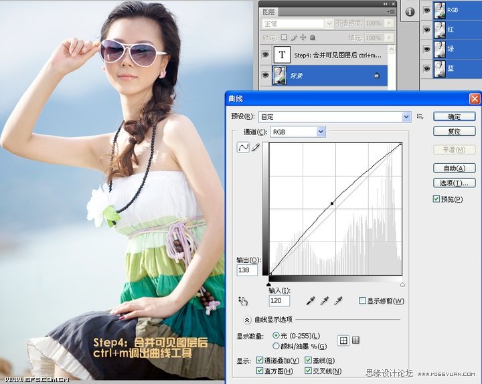Click the lock transparent pixels icon
This screenshot has width=482, height=384.
point(284,37)
